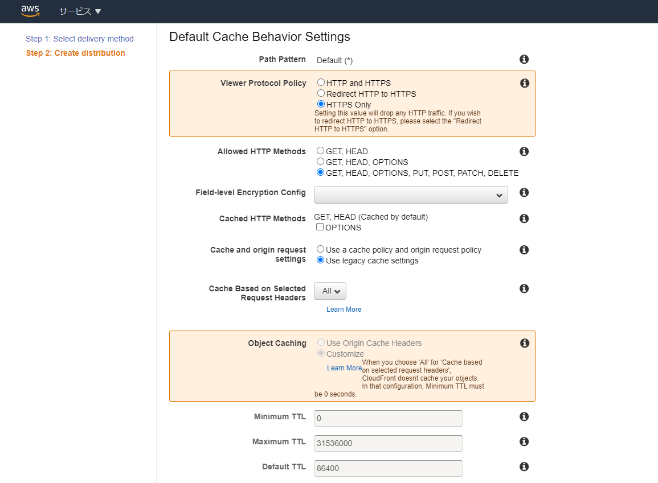Click the Field-level Encryption Config info icon
The width and height of the screenshot is (658, 483).
tap(524, 193)
